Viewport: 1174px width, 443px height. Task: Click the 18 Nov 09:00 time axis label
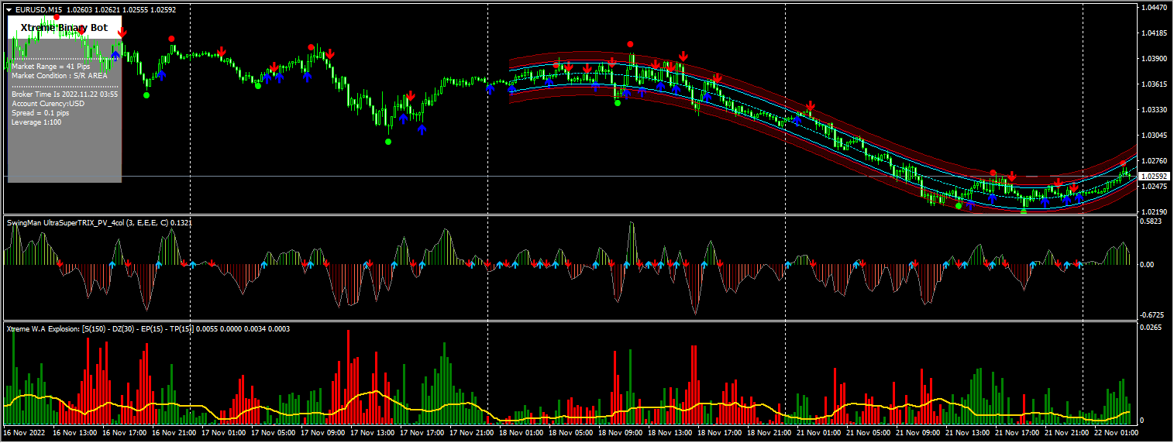621,432
